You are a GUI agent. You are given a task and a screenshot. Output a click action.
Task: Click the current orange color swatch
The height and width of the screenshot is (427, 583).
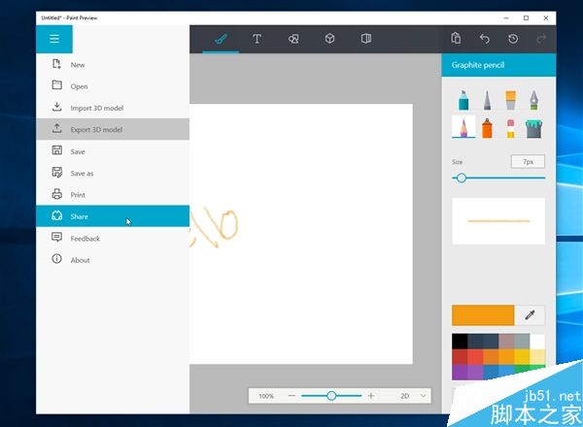coord(483,315)
